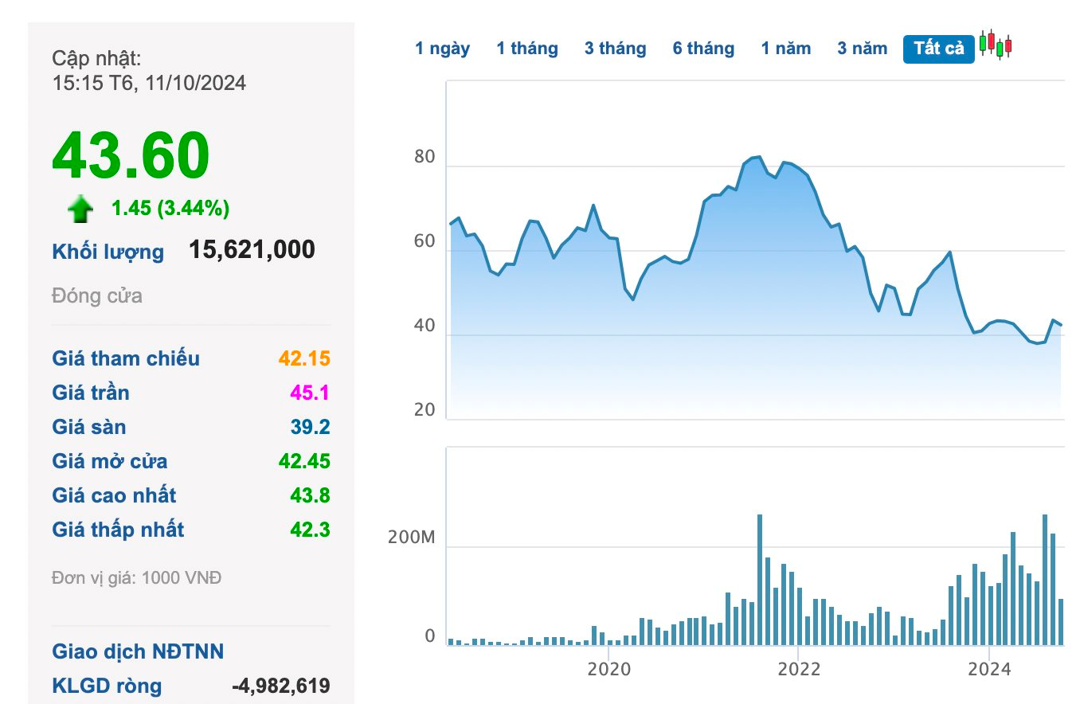View the "1 năm" price history
Image resolution: width=1080 pixels, height=704 pixels.
click(785, 49)
